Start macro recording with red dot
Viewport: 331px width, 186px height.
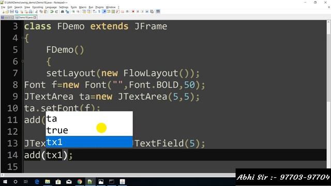(133, 11)
